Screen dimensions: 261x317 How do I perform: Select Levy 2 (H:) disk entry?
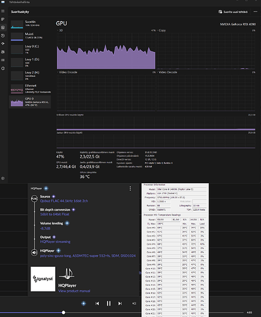pos(30,75)
